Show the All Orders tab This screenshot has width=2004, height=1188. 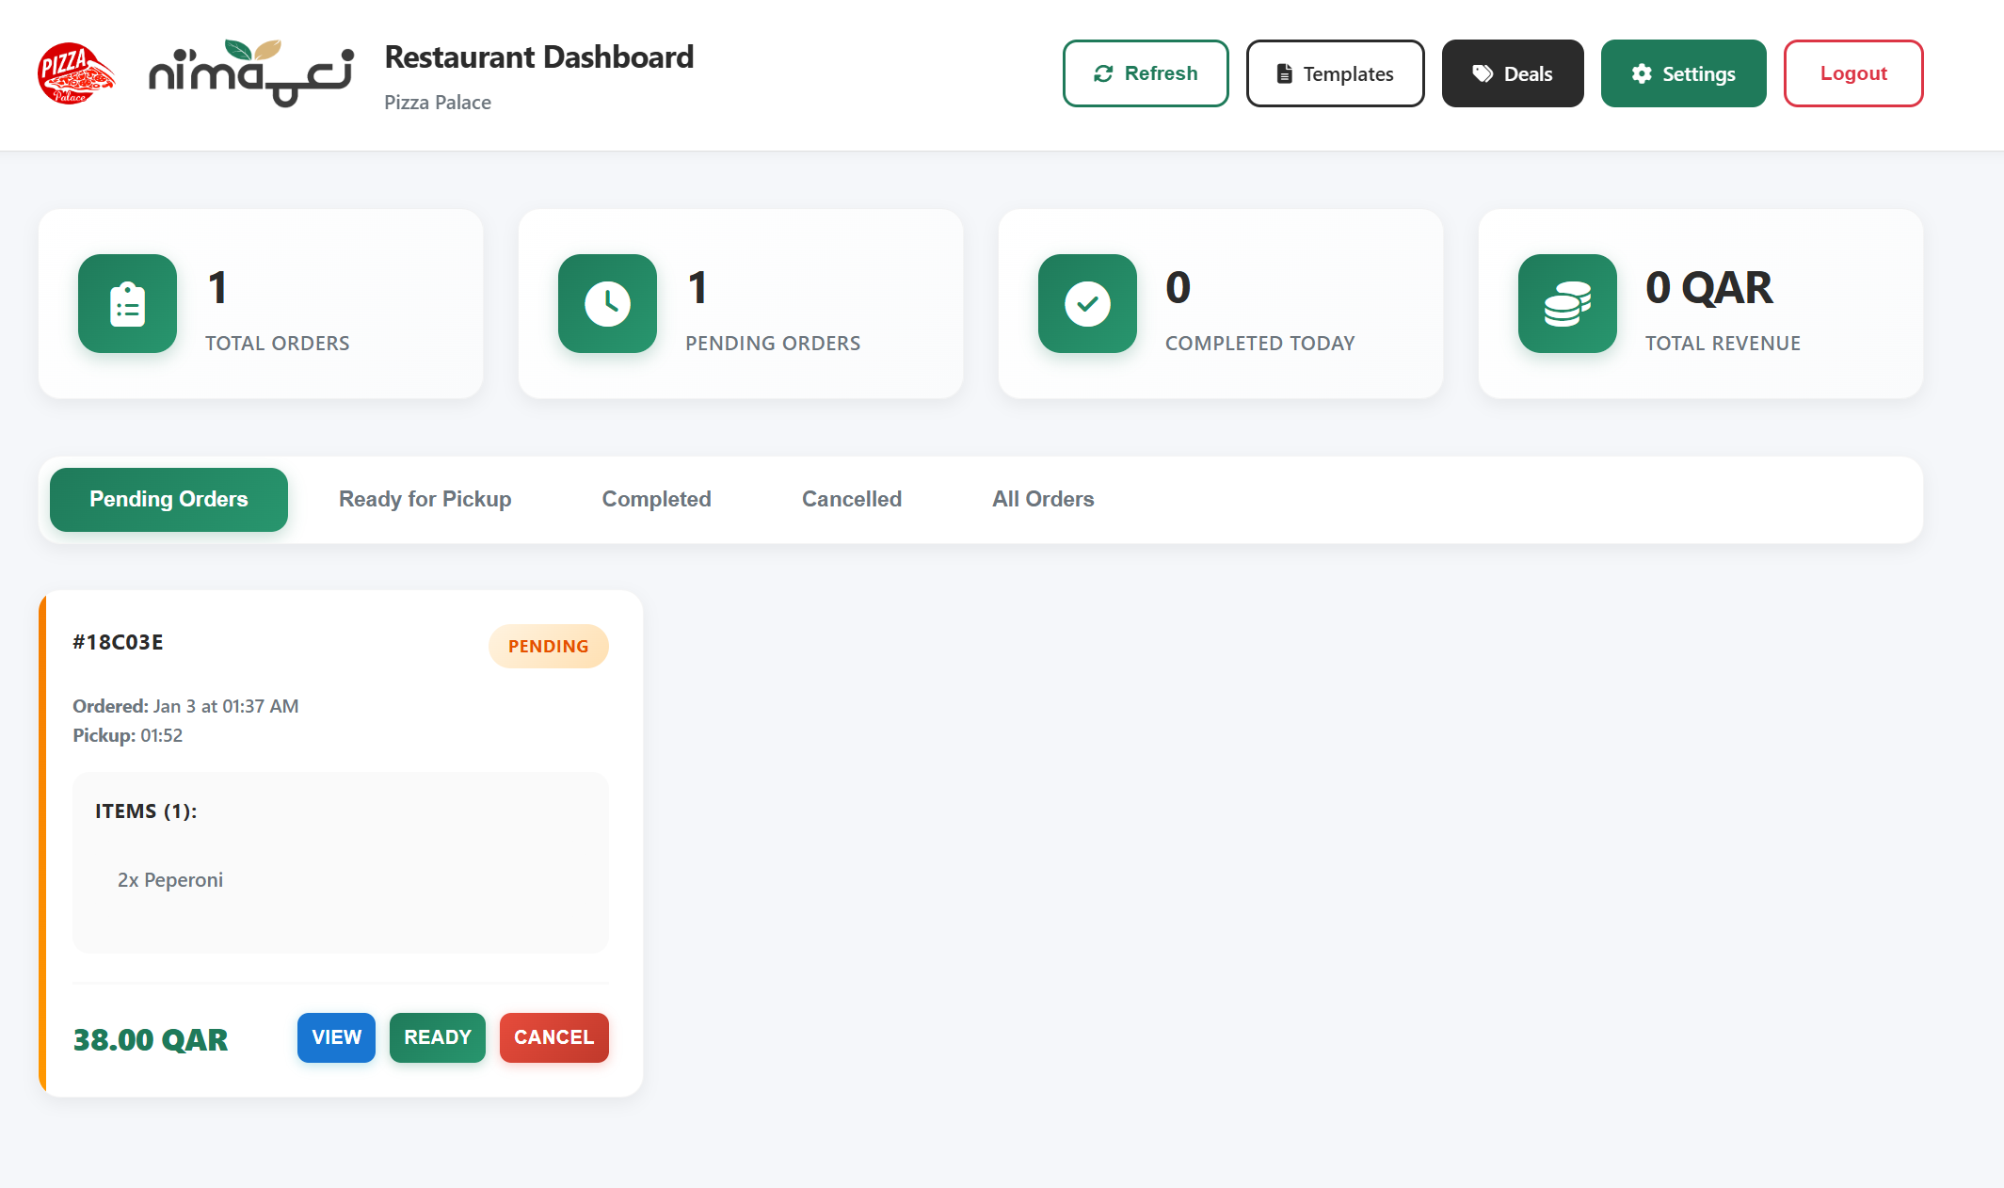tap(1043, 499)
